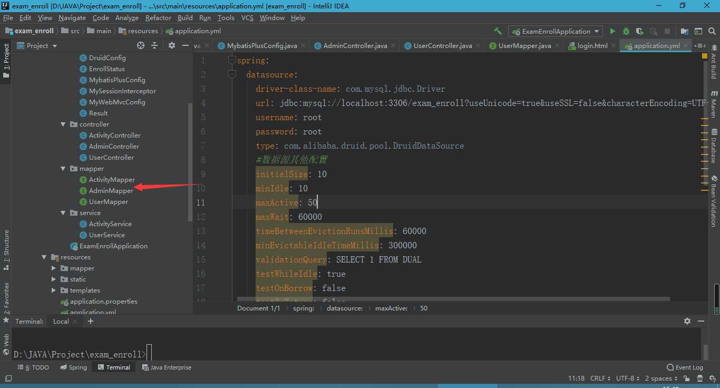
Task: Select AdminMapper in the project tree
Action: pos(111,191)
